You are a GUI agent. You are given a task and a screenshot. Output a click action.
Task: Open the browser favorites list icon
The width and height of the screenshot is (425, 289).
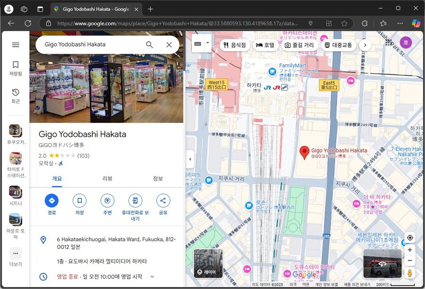coord(383,23)
